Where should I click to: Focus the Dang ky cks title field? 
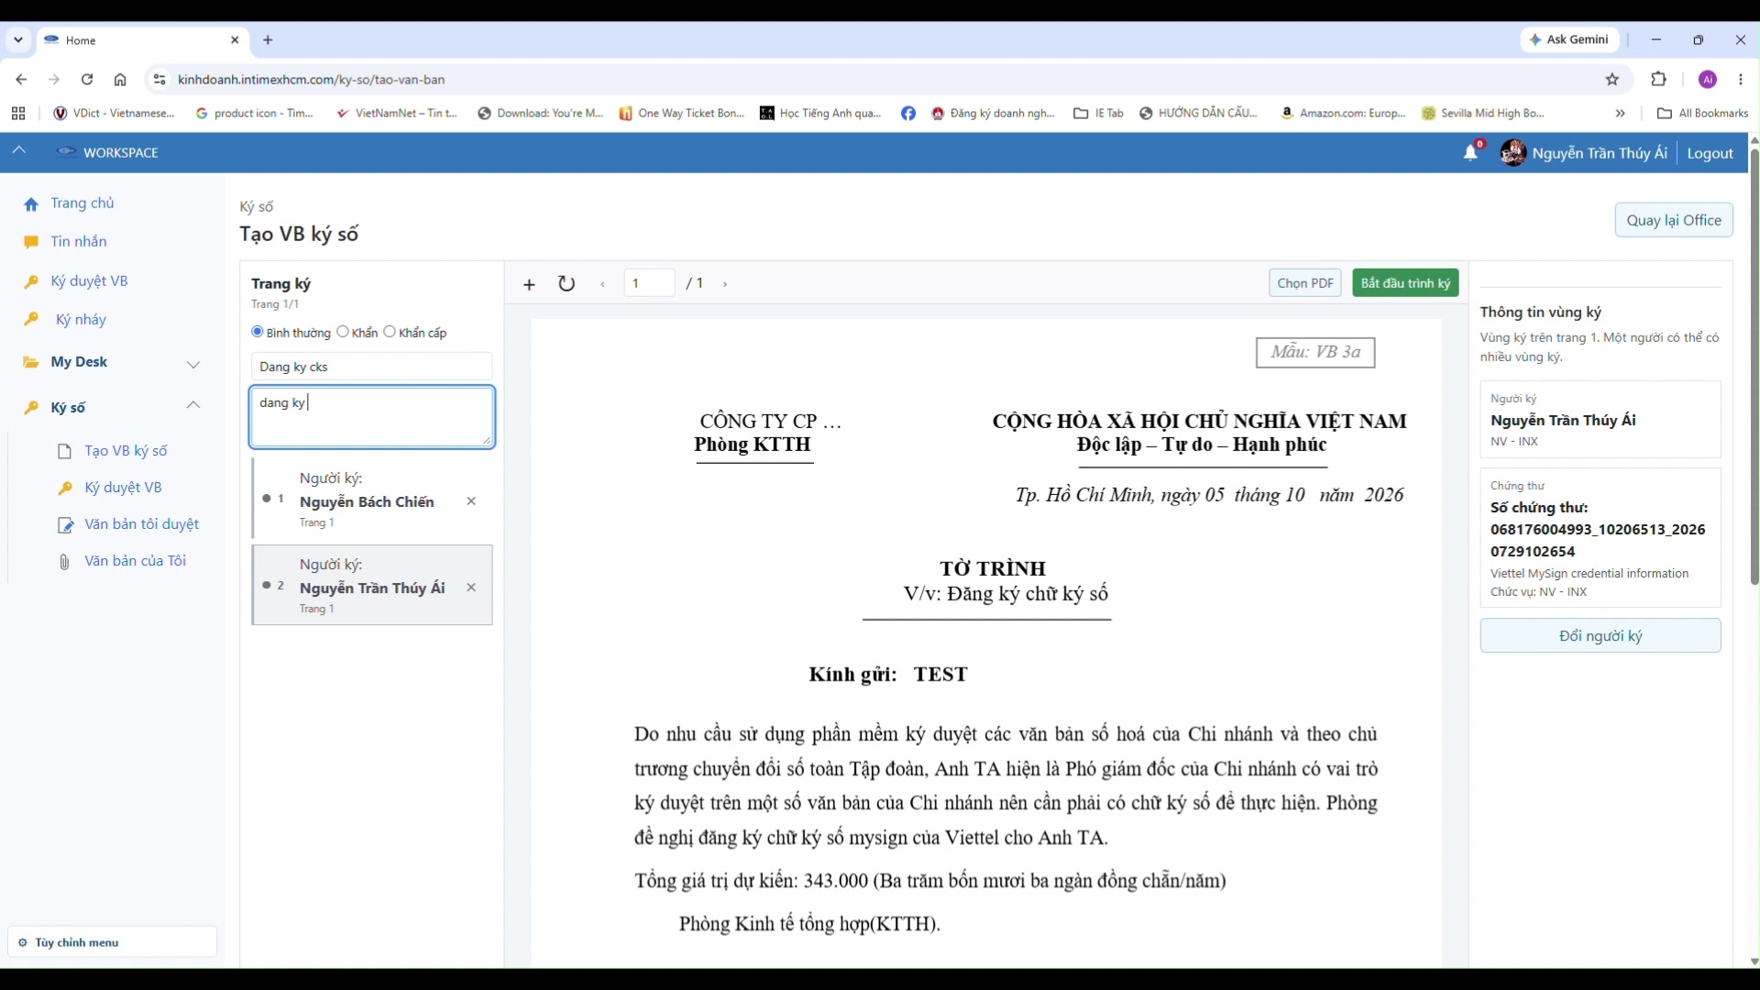pyautogui.click(x=372, y=367)
